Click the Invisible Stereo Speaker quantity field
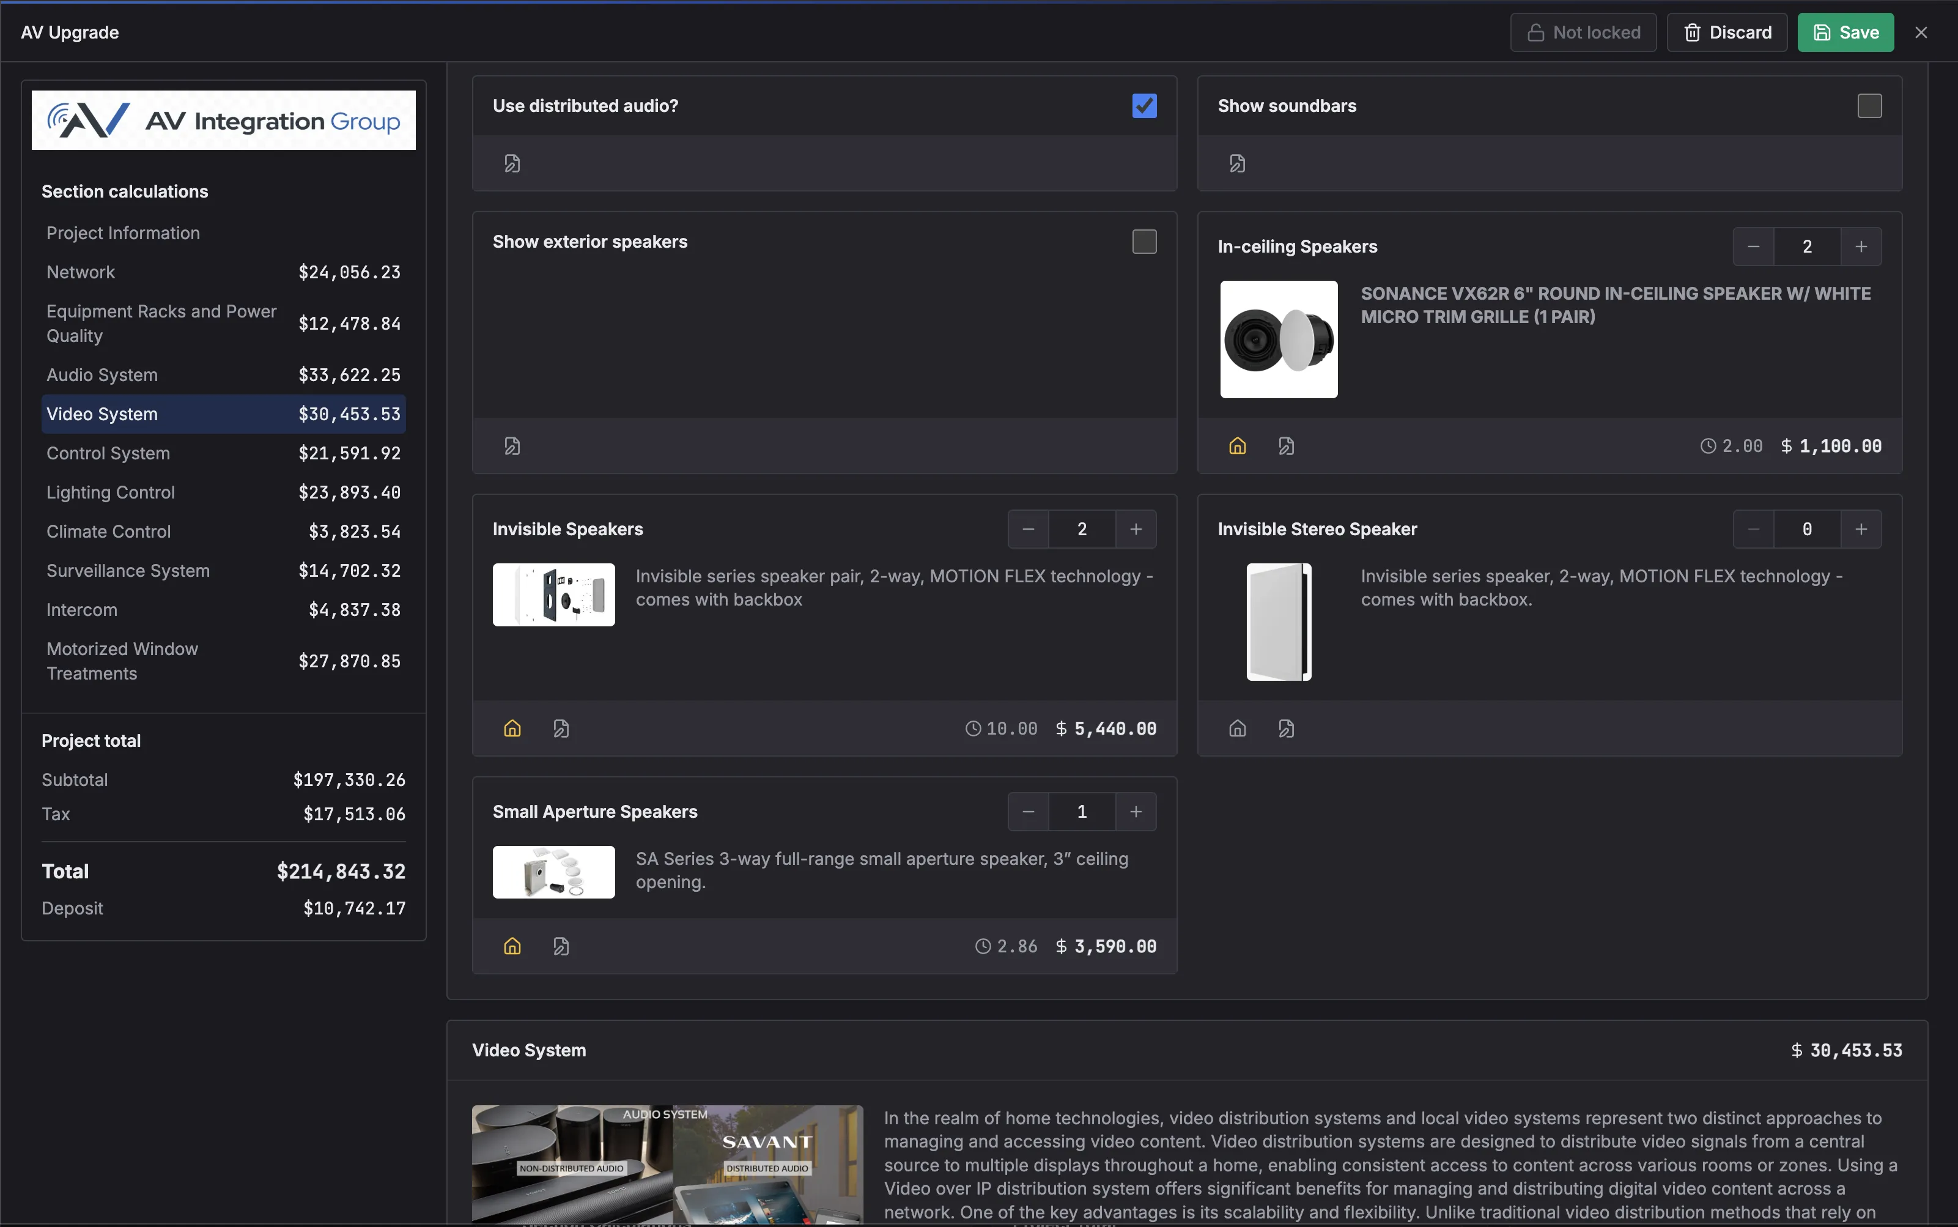The image size is (1958, 1227). tap(1807, 528)
